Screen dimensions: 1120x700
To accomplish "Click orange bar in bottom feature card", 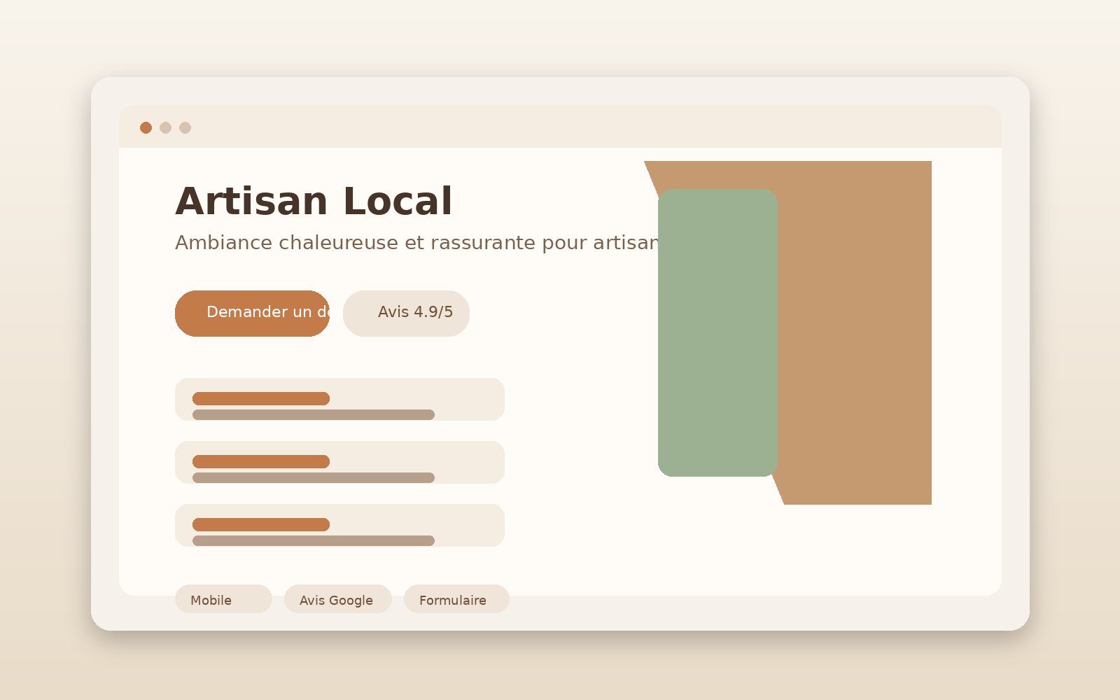I will pyautogui.click(x=260, y=524).
